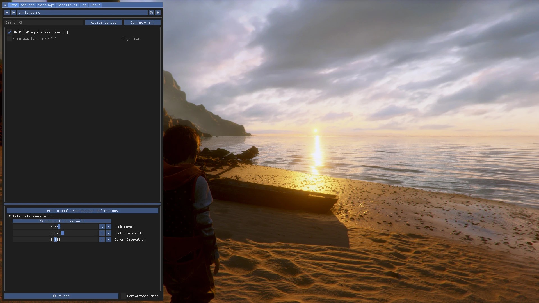
Task: Decrease Light Intensity with its left arrow
Action: (x=102, y=233)
